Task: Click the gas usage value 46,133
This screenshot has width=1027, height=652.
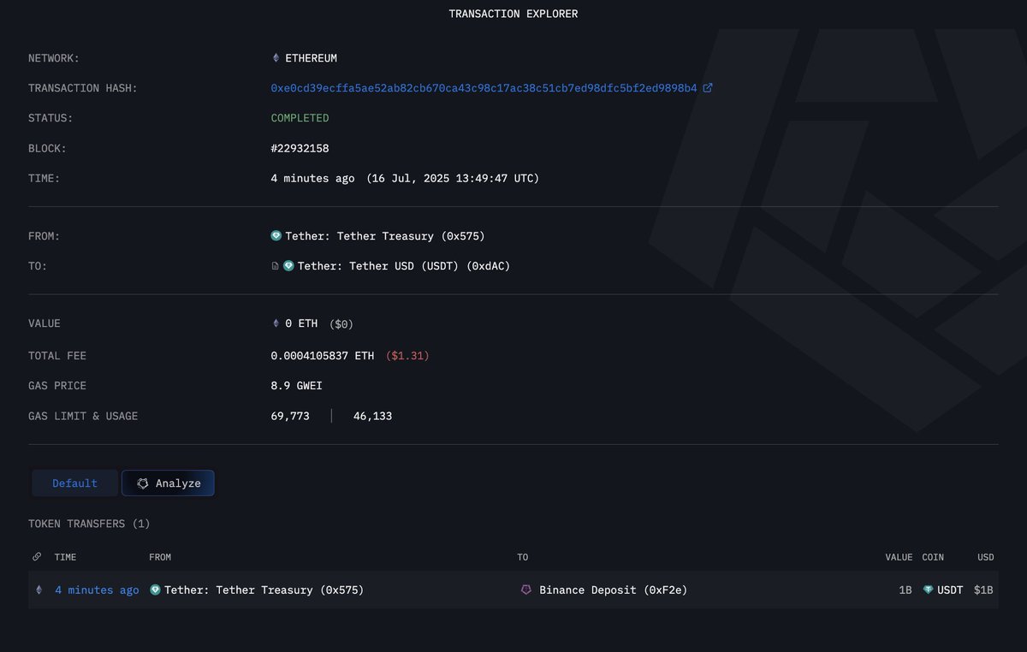Action: (372, 417)
